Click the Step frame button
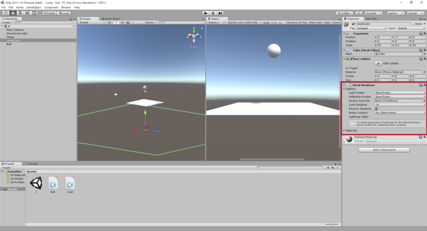 pyautogui.click(x=220, y=13)
